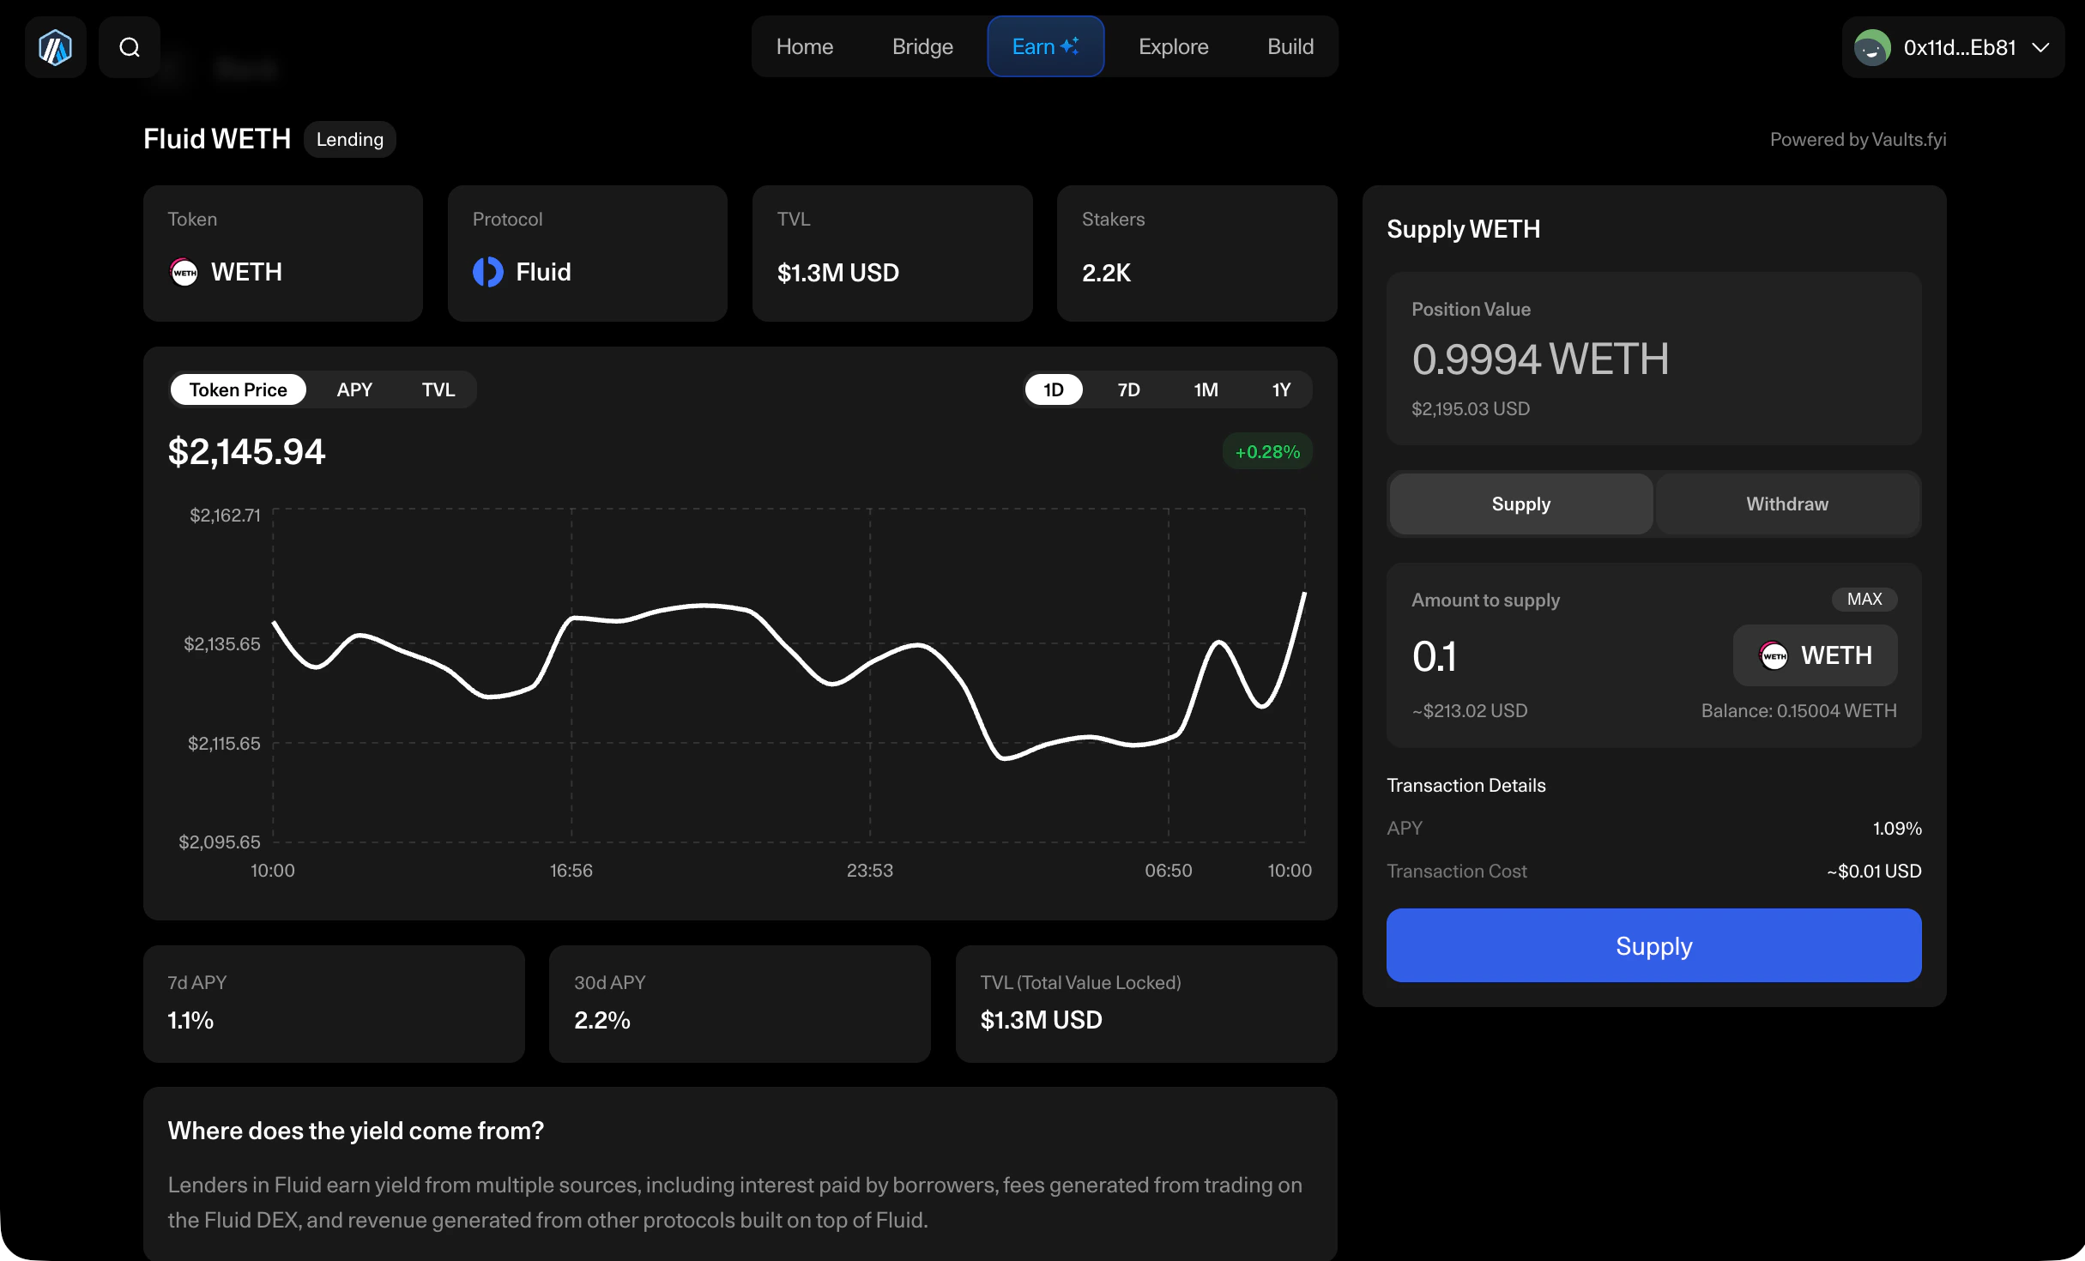The image size is (2085, 1261).
Task: Click the +0.28% price change badge
Action: [1267, 451]
